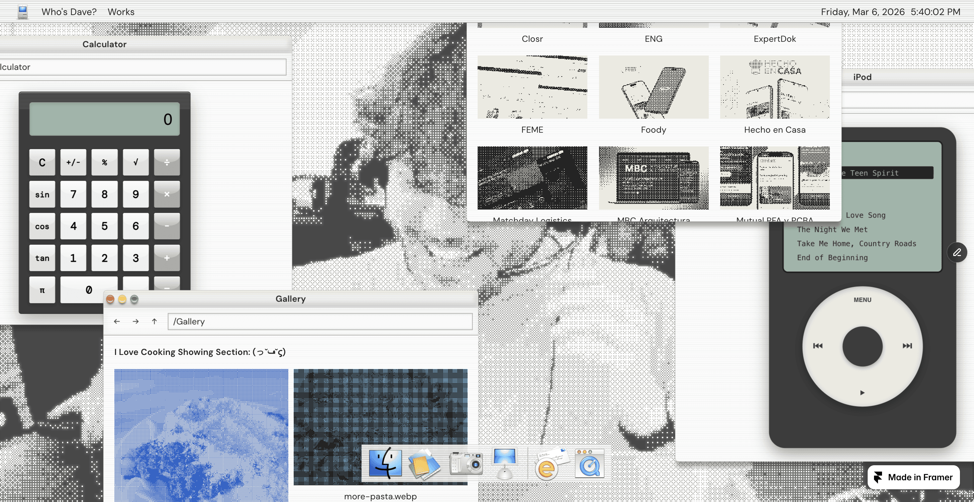Open the Works menu

121,12
